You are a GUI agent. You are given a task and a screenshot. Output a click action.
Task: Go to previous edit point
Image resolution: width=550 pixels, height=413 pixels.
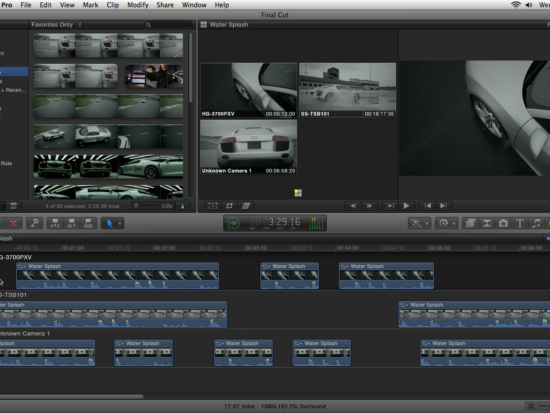pyautogui.click(x=427, y=206)
